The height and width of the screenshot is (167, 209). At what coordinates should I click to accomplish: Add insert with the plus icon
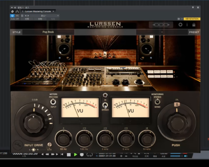[x=15, y=8]
